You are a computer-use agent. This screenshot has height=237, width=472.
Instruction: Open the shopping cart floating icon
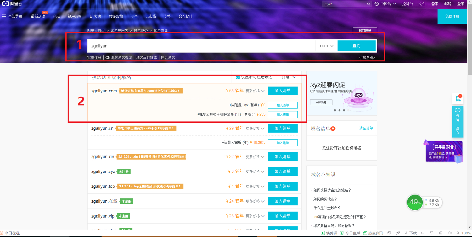click(458, 98)
